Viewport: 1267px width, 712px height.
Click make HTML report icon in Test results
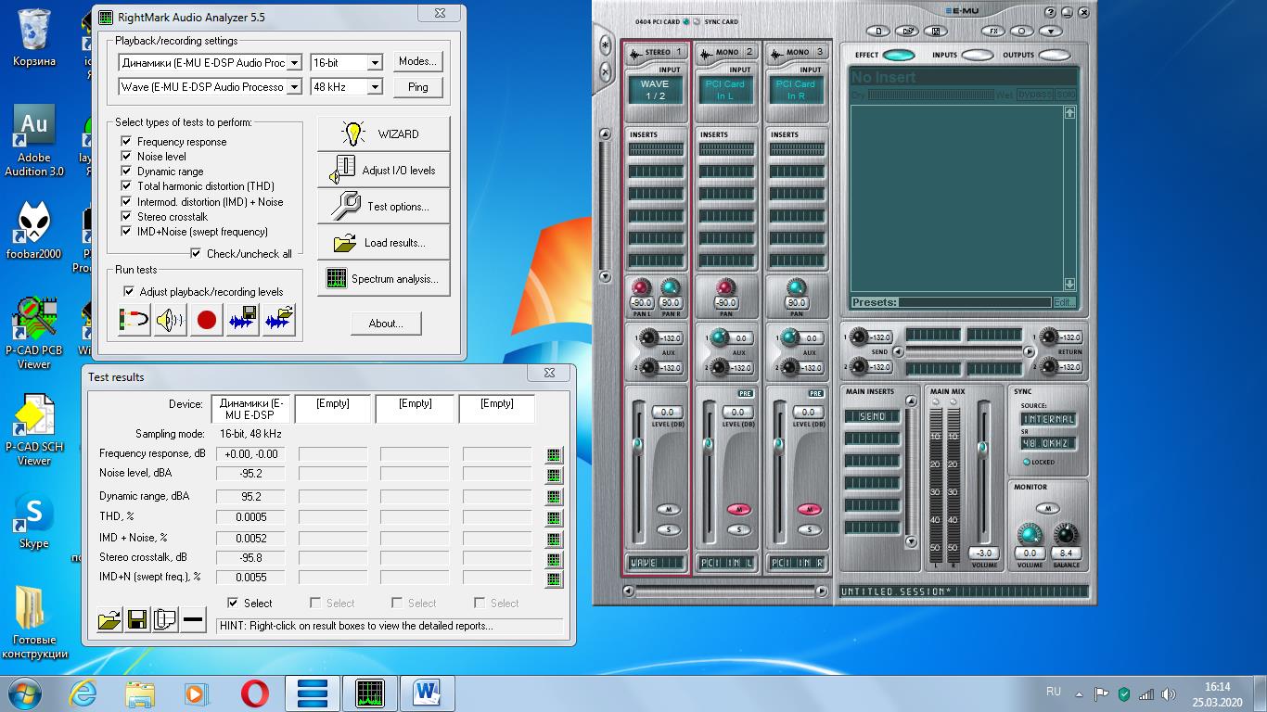click(165, 619)
